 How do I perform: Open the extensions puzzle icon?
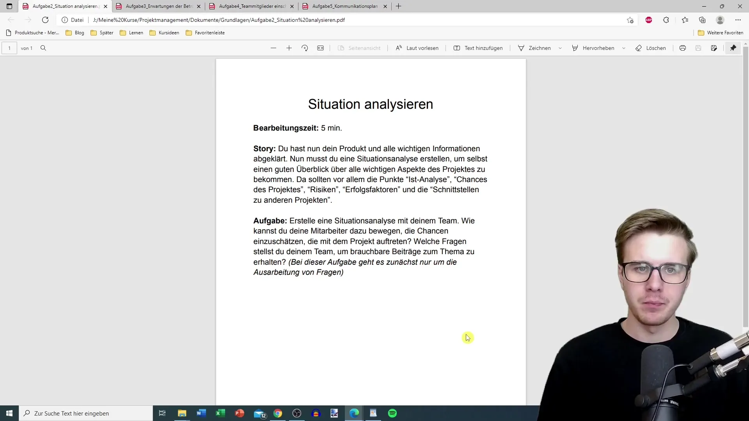(666, 20)
